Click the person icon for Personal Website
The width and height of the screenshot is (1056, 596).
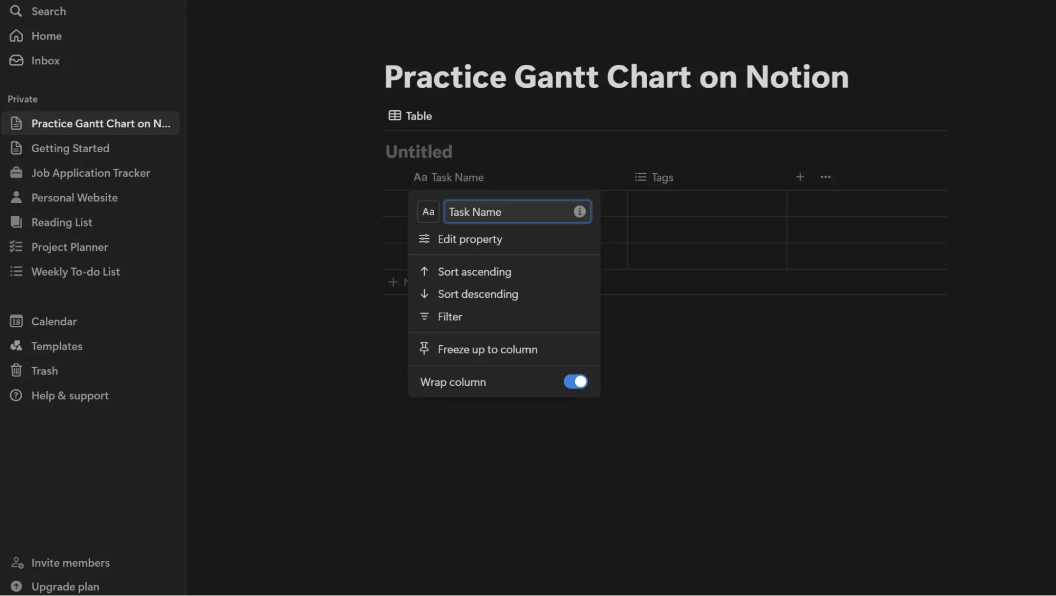point(16,197)
